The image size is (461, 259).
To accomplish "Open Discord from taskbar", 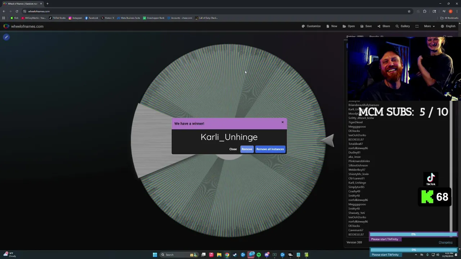I will click(267, 255).
